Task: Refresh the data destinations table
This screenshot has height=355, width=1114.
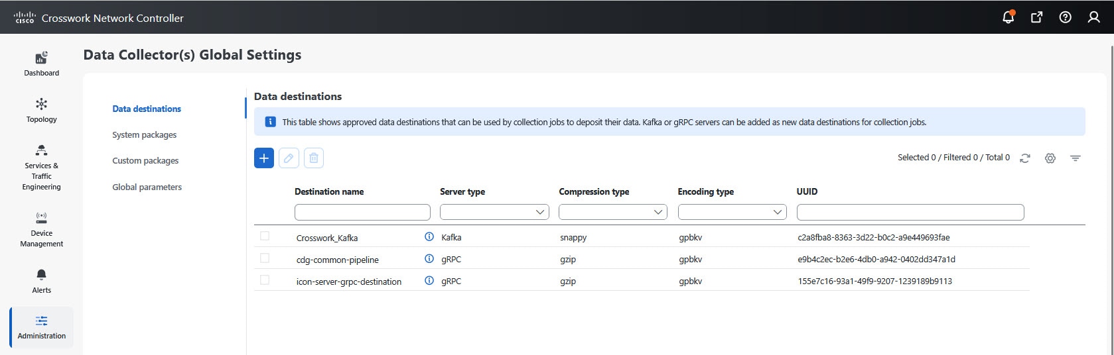Action: click(1025, 158)
